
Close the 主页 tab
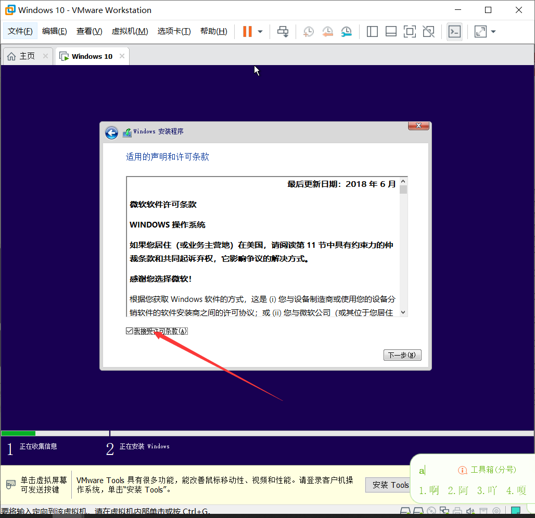45,56
